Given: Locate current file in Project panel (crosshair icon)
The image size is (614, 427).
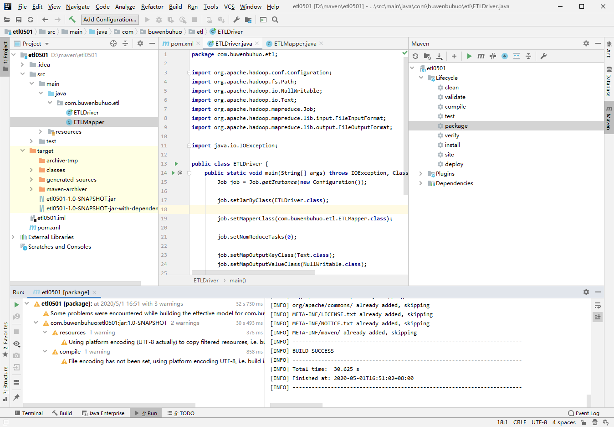Looking at the screenshot, I should click(x=113, y=43).
